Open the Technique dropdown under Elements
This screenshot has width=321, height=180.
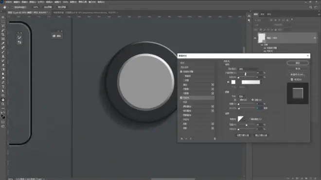pos(242,96)
